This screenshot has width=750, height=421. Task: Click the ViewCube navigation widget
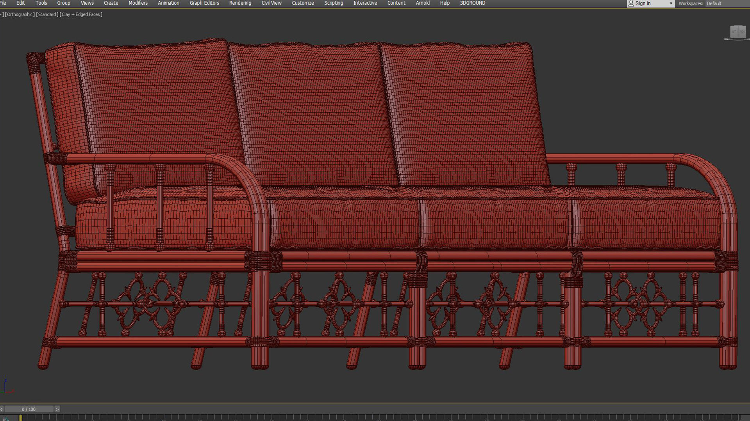(738, 32)
